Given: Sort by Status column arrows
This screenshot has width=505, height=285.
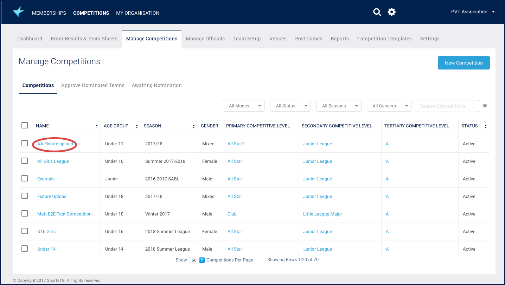Looking at the screenshot, I should click(x=486, y=126).
